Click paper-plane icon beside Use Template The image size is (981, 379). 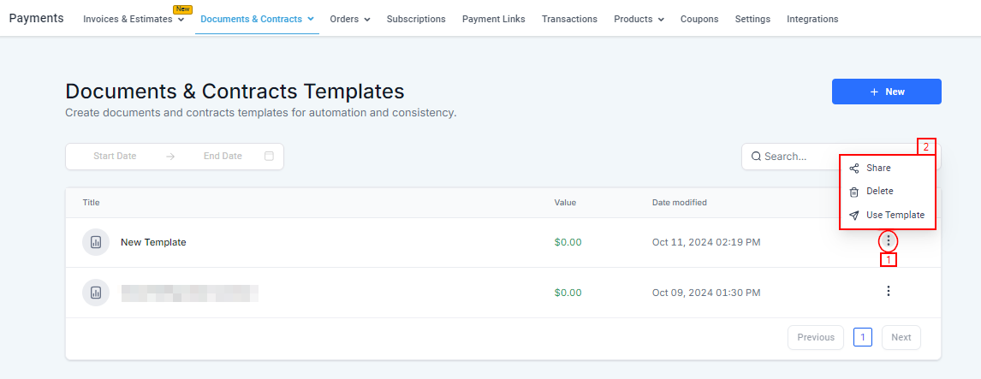[x=854, y=215]
